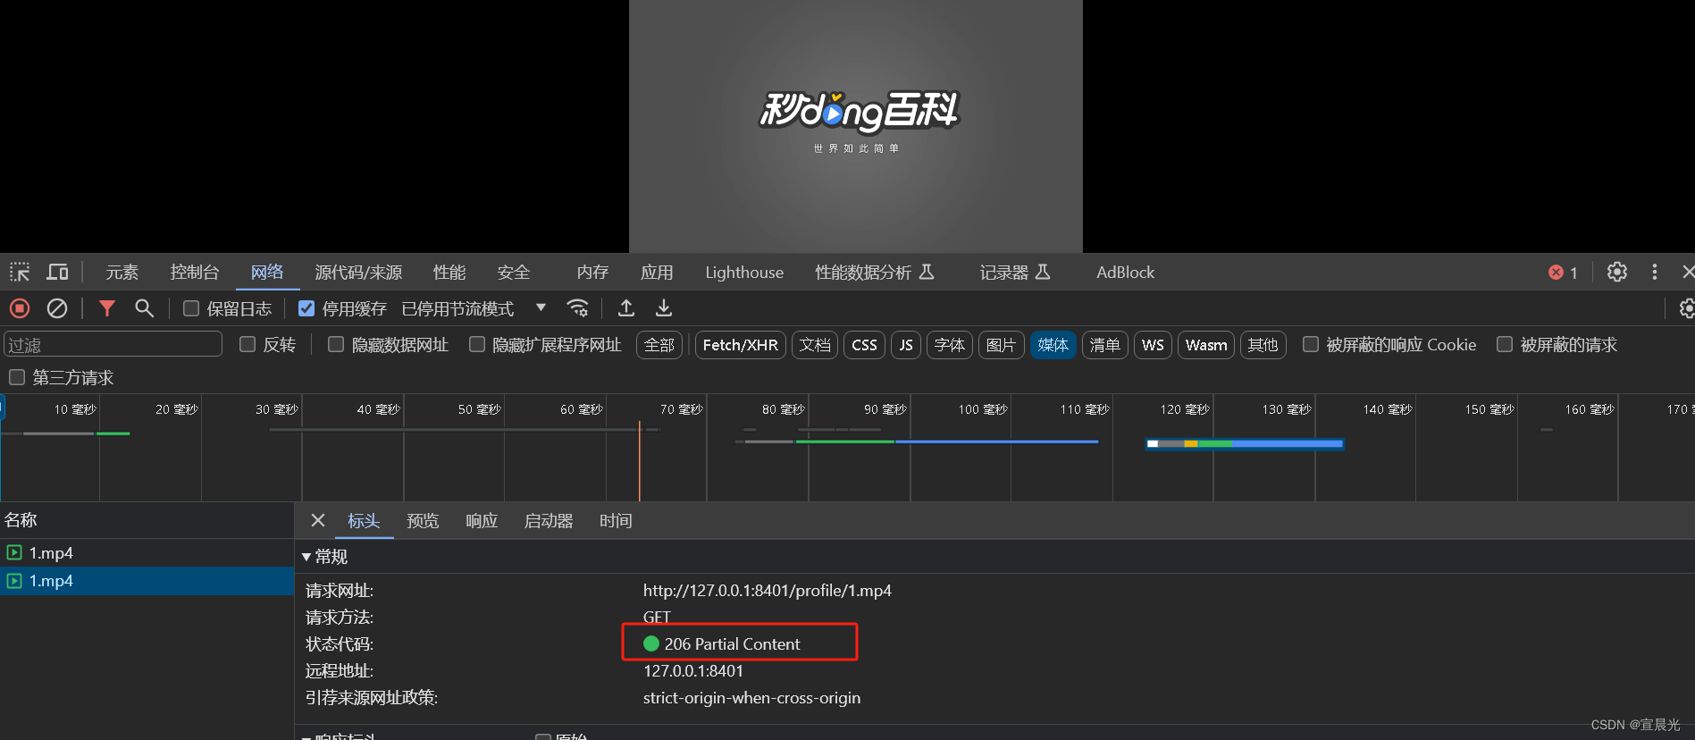Open network conditions wifi icon
Viewport: 1695px width, 740px height.
pos(578,308)
